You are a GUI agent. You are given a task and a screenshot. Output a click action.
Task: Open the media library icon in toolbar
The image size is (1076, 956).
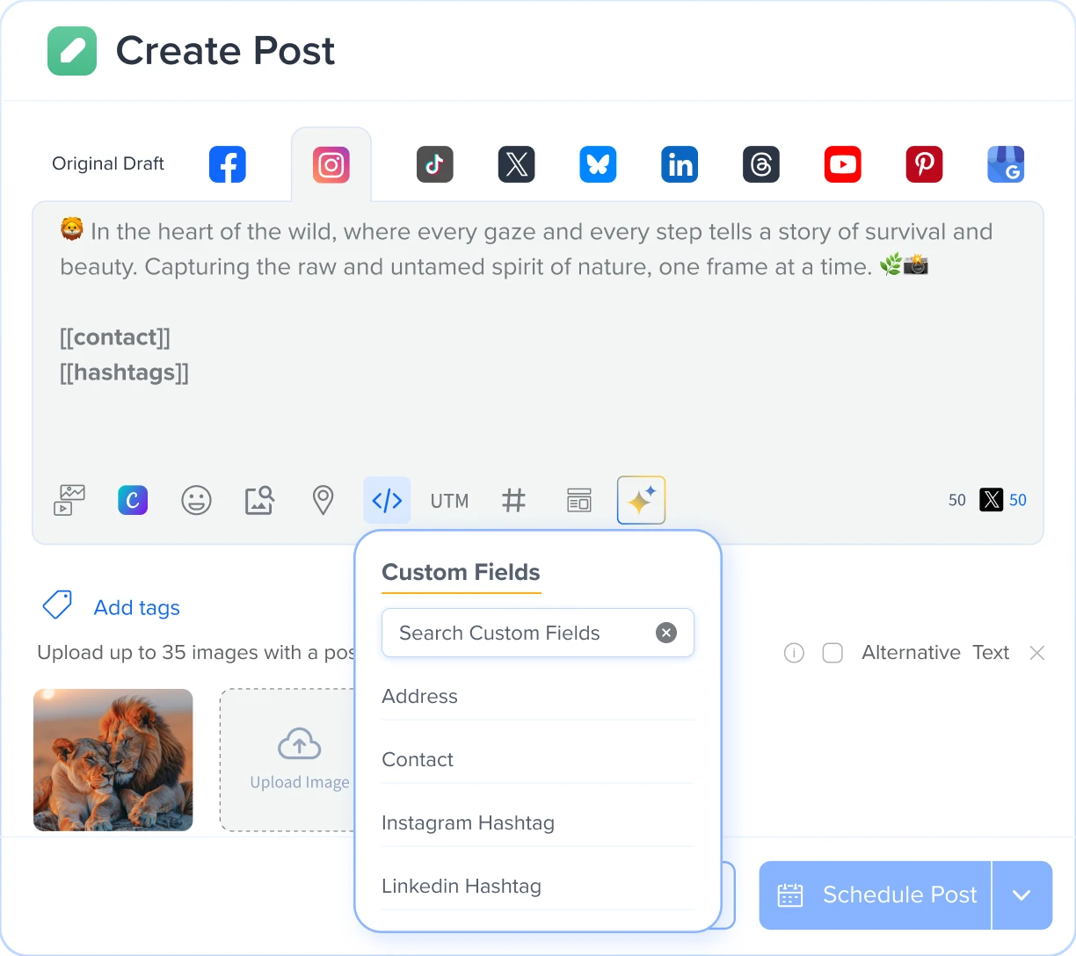click(69, 500)
